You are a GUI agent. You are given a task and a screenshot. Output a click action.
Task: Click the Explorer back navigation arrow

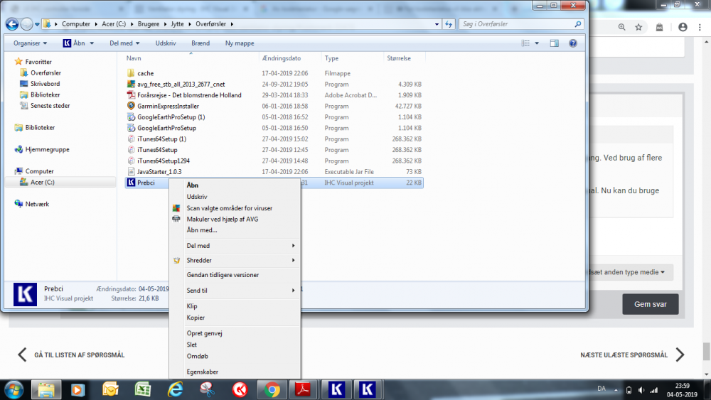coord(12,23)
